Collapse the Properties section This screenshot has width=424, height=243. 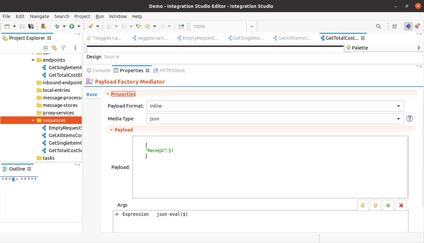(x=107, y=94)
